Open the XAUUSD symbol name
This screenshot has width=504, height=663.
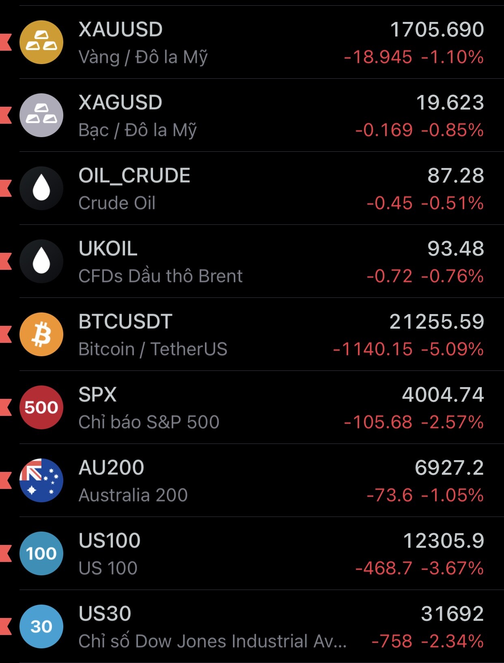[x=121, y=30]
